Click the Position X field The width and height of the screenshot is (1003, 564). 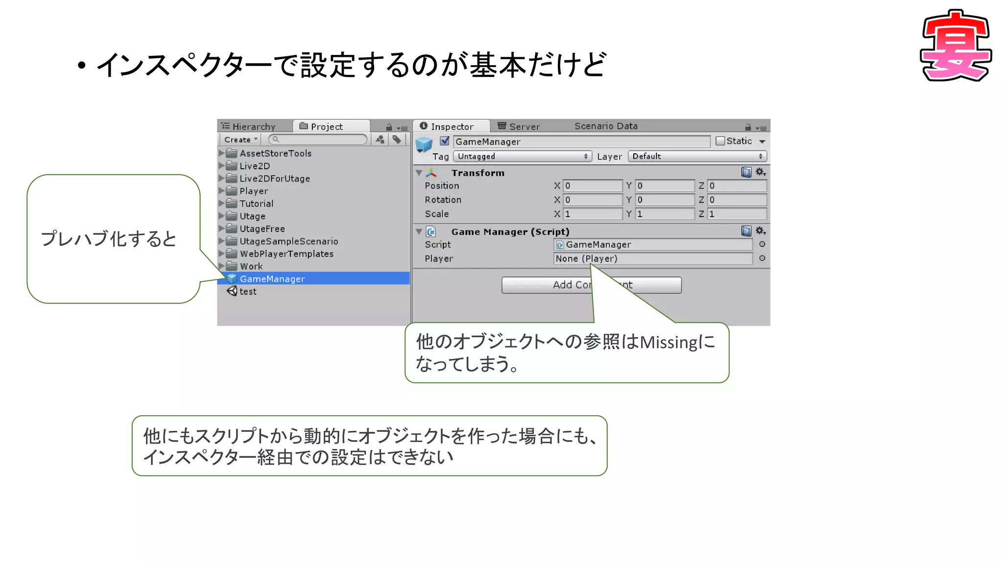pyautogui.click(x=593, y=186)
